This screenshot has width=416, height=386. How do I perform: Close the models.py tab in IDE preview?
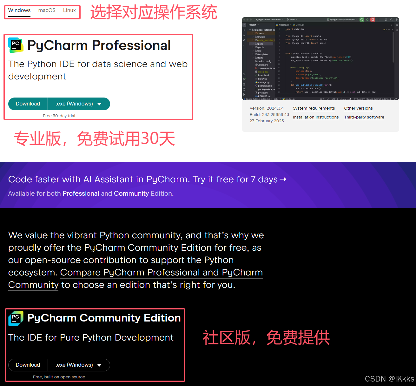click(290, 25)
